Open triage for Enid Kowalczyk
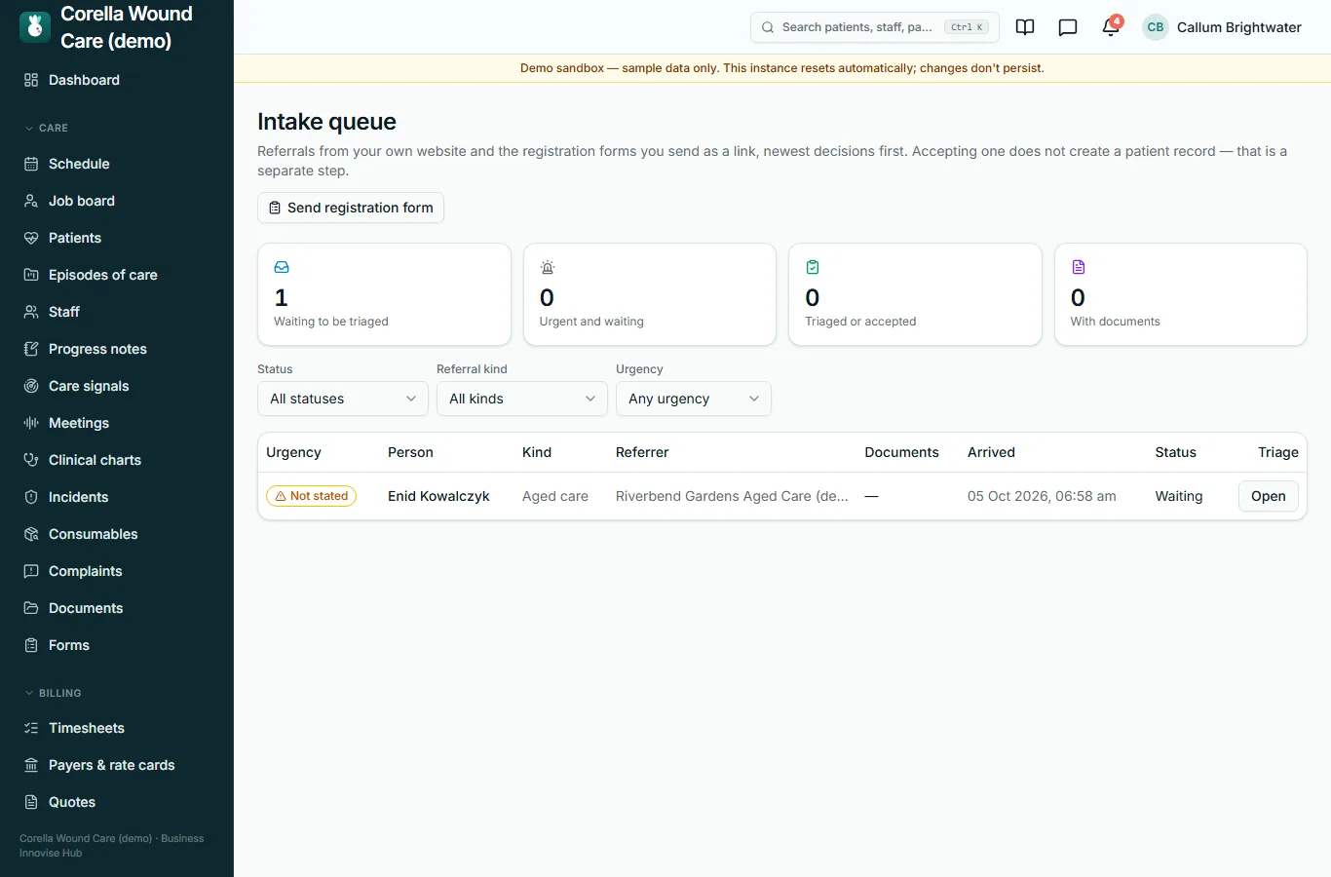The image size is (1331, 877). (1269, 496)
